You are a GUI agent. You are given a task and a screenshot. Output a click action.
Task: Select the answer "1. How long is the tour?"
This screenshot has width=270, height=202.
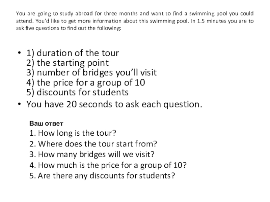(x=73, y=133)
